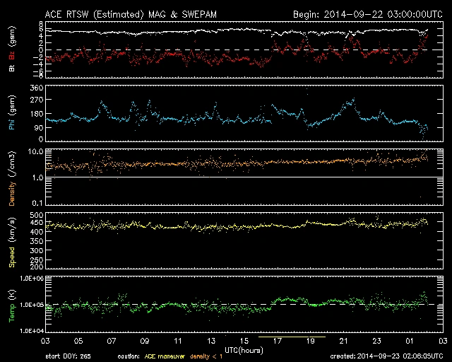Click the 13 hour tick label
The image size is (452, 362).
click(x=212, y=341)
